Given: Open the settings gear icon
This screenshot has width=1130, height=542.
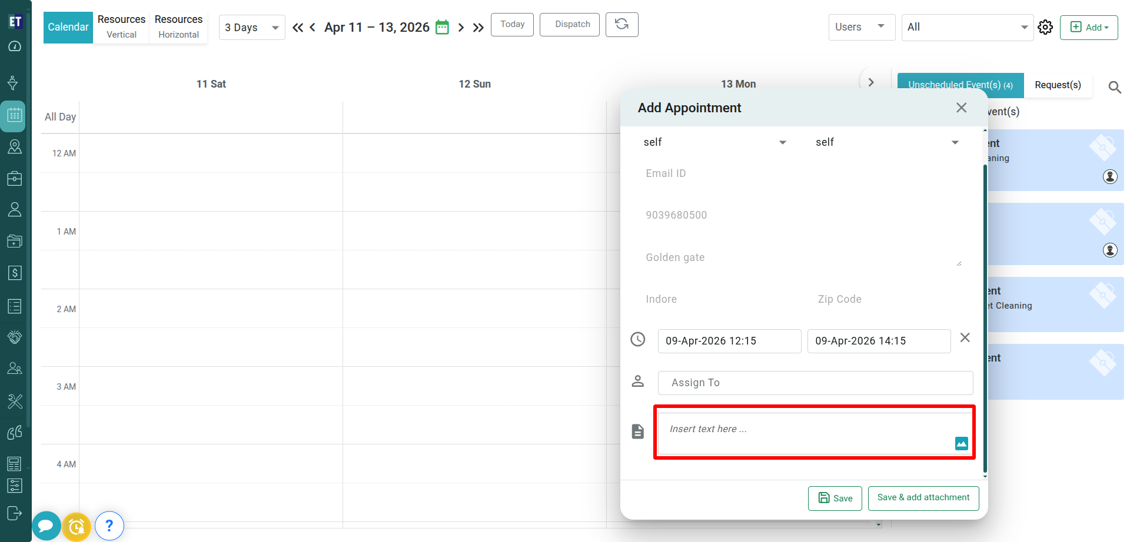Looking at the screenshot, I should point(1045,27).
